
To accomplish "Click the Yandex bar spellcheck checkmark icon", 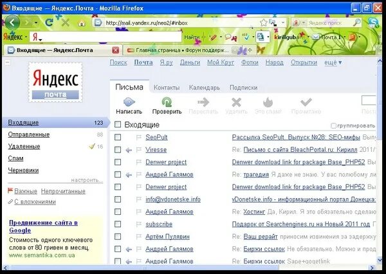I will pyautogui.click(x=246, y=37).
